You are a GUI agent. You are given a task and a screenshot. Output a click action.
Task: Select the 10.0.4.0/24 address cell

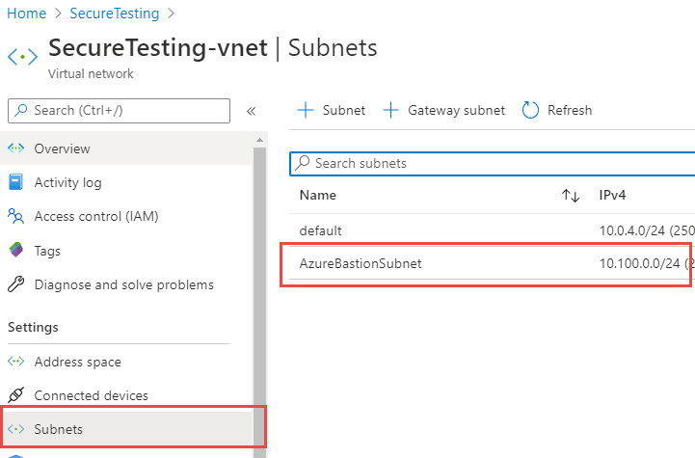[647, 230]
